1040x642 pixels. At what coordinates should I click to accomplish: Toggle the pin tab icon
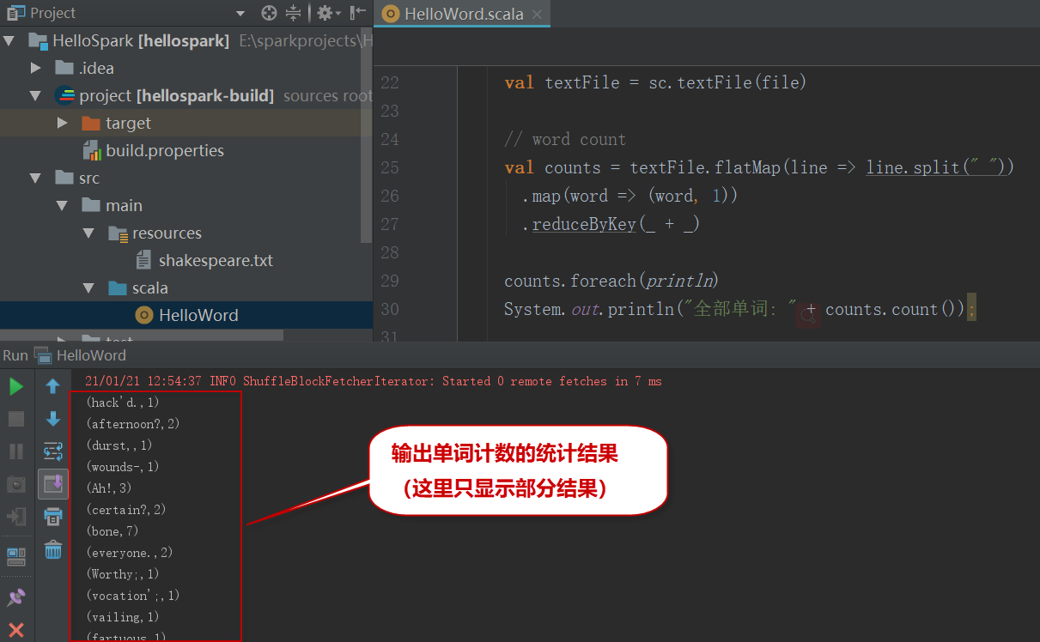(15, 597)
